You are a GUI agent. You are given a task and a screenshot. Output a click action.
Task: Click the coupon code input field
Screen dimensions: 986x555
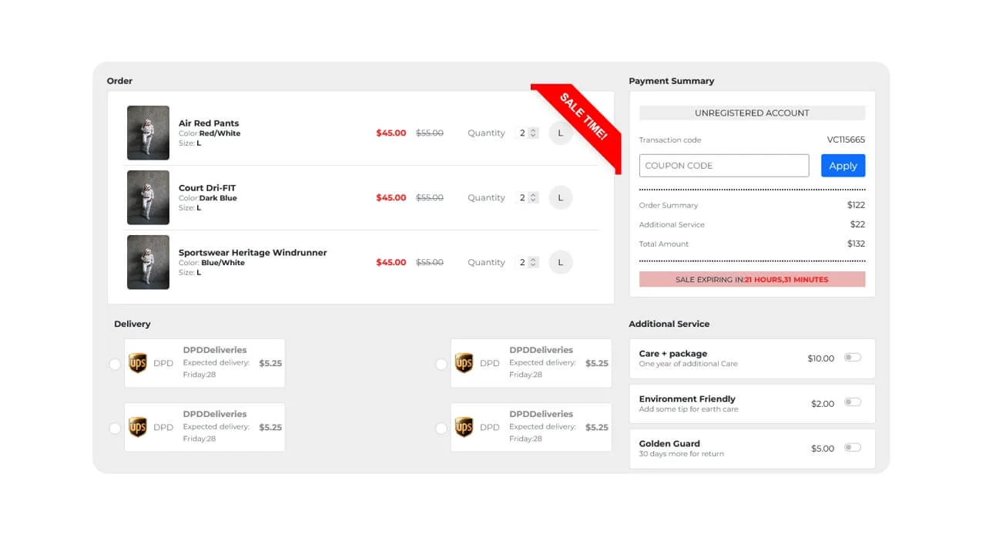(x=723, y=165)
